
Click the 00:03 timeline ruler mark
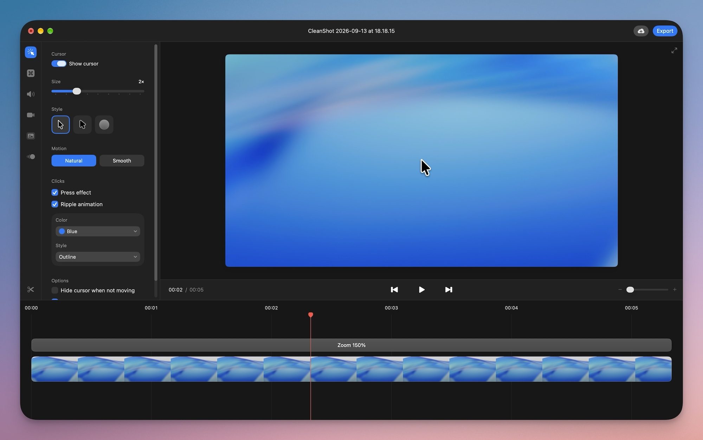point(391,308)
